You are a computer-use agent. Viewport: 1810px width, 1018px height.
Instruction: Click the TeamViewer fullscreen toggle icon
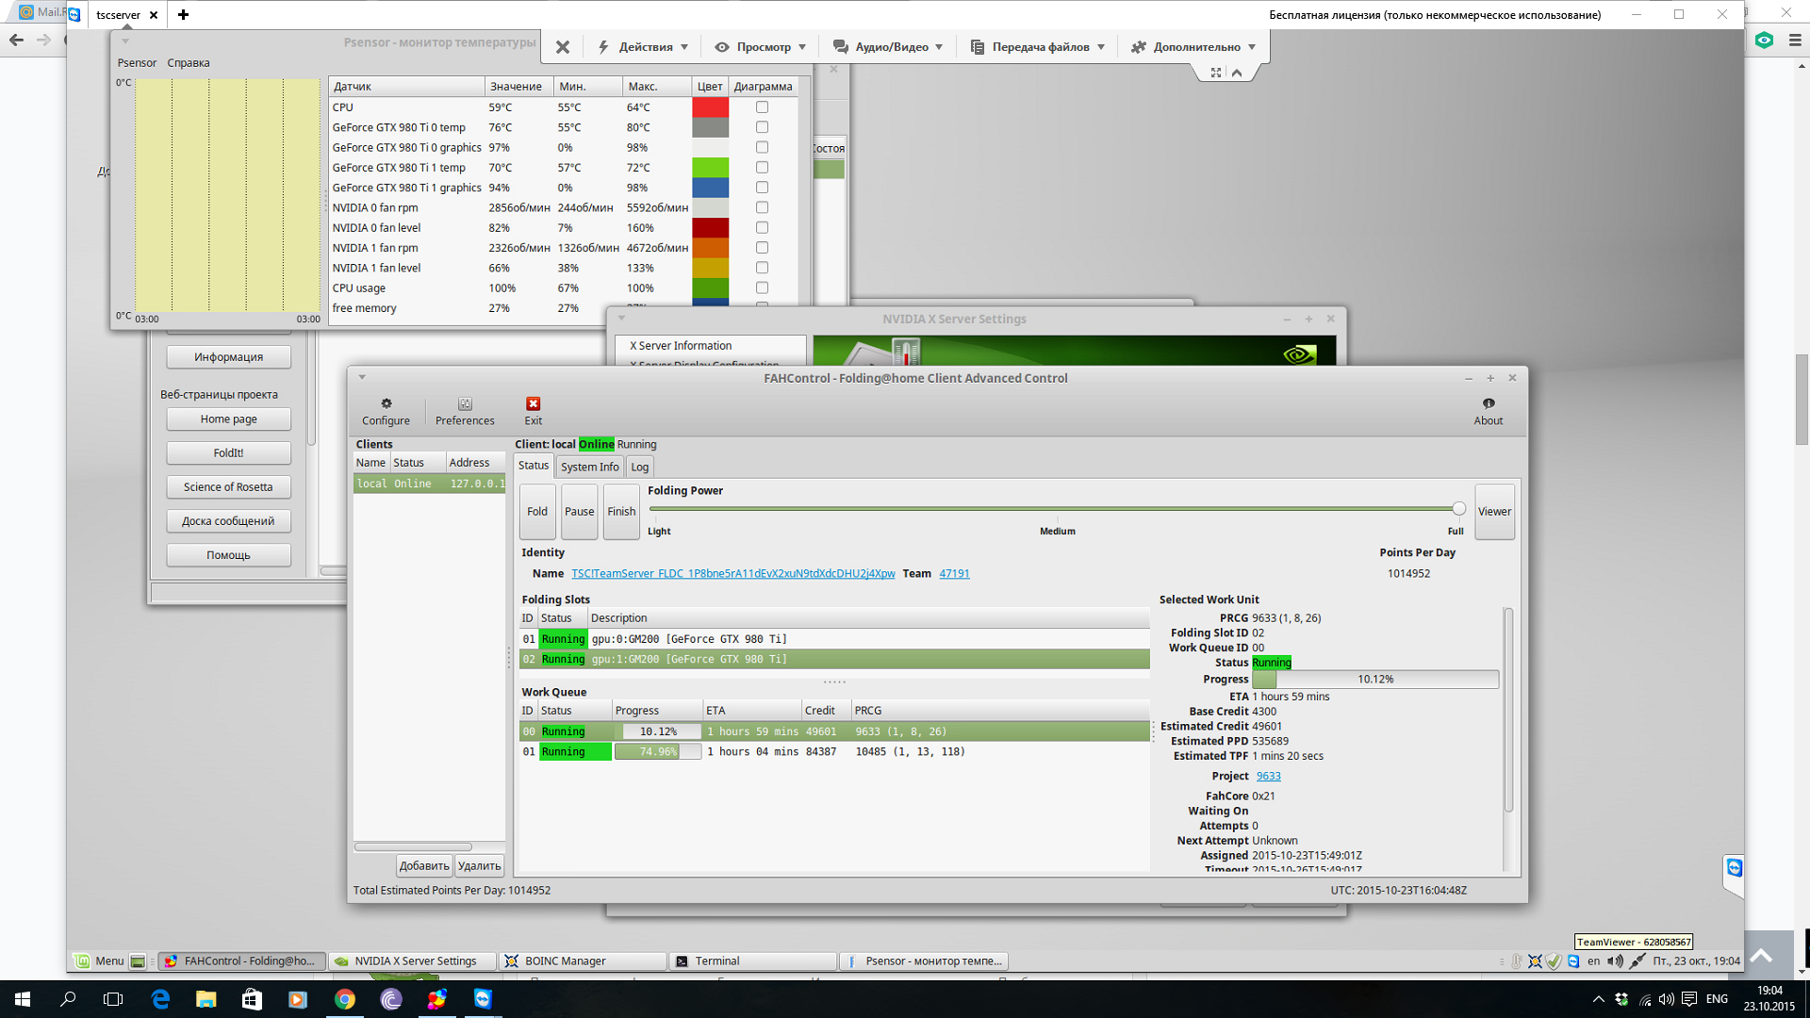1216,73
